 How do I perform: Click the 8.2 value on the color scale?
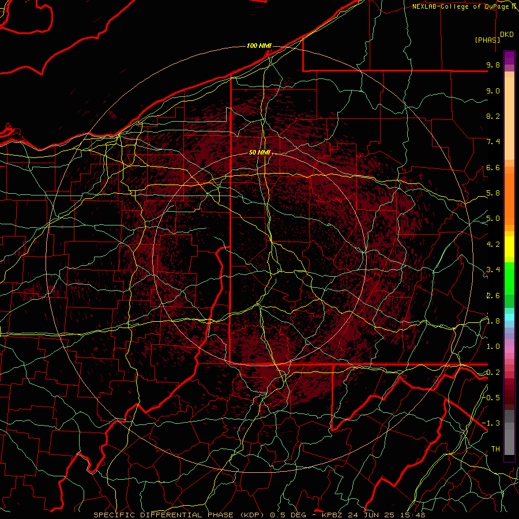click(x=493, y=116)
